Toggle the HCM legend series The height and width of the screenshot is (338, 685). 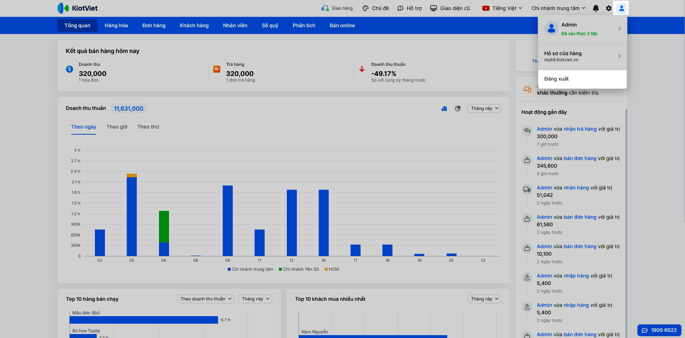pyautogui.click(x=332, y=269)
